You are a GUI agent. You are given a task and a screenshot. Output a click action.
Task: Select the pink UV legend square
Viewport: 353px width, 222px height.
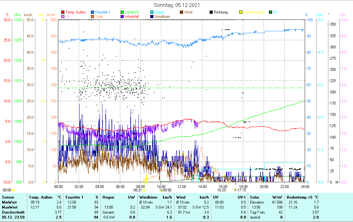coord(63,17)
